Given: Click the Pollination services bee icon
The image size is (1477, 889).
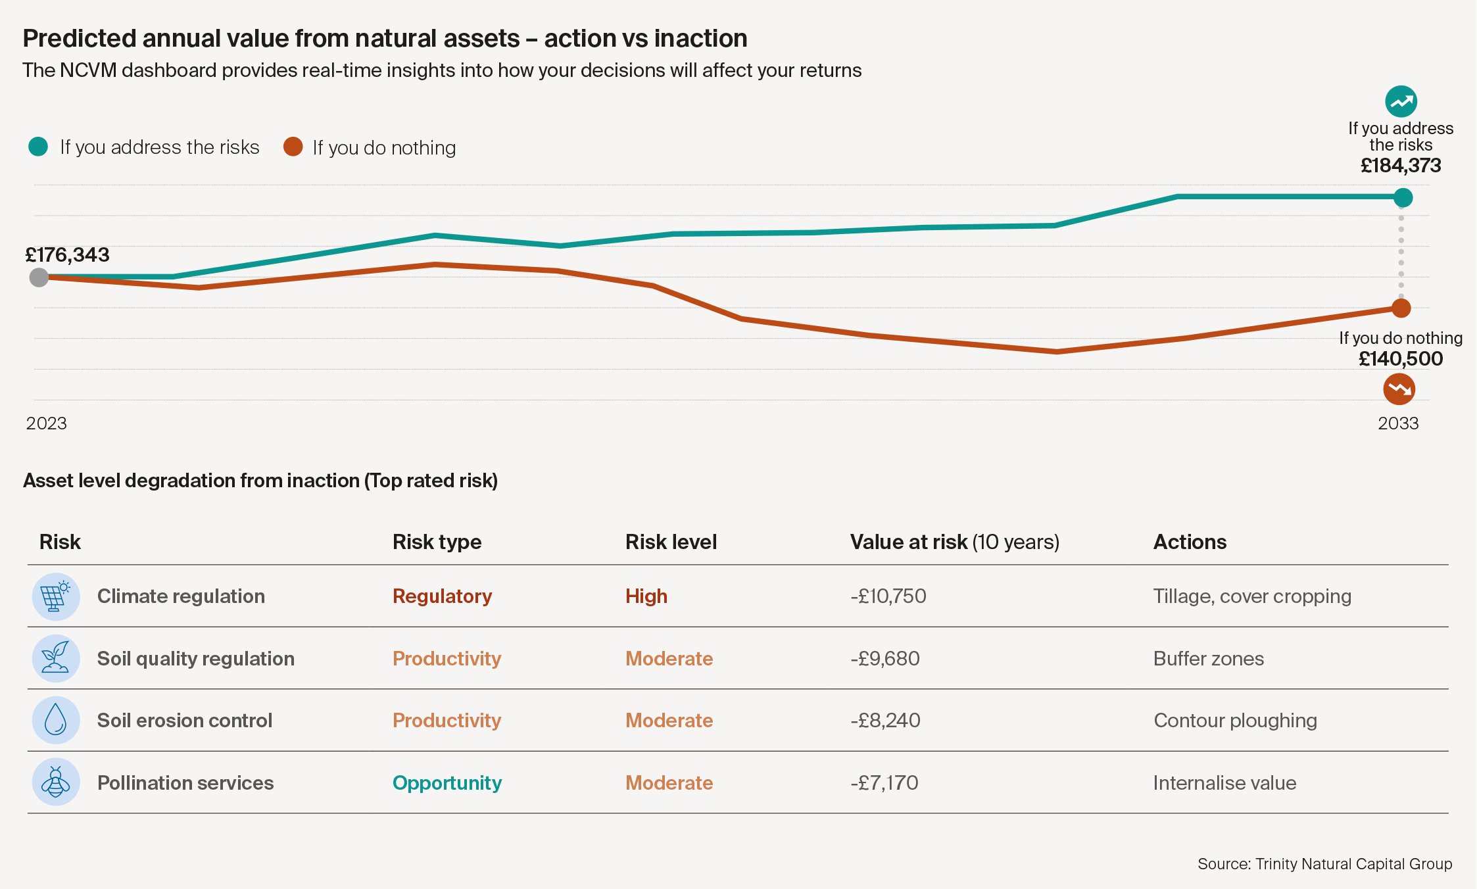Looking at the screenshot, I should [56, 782].
